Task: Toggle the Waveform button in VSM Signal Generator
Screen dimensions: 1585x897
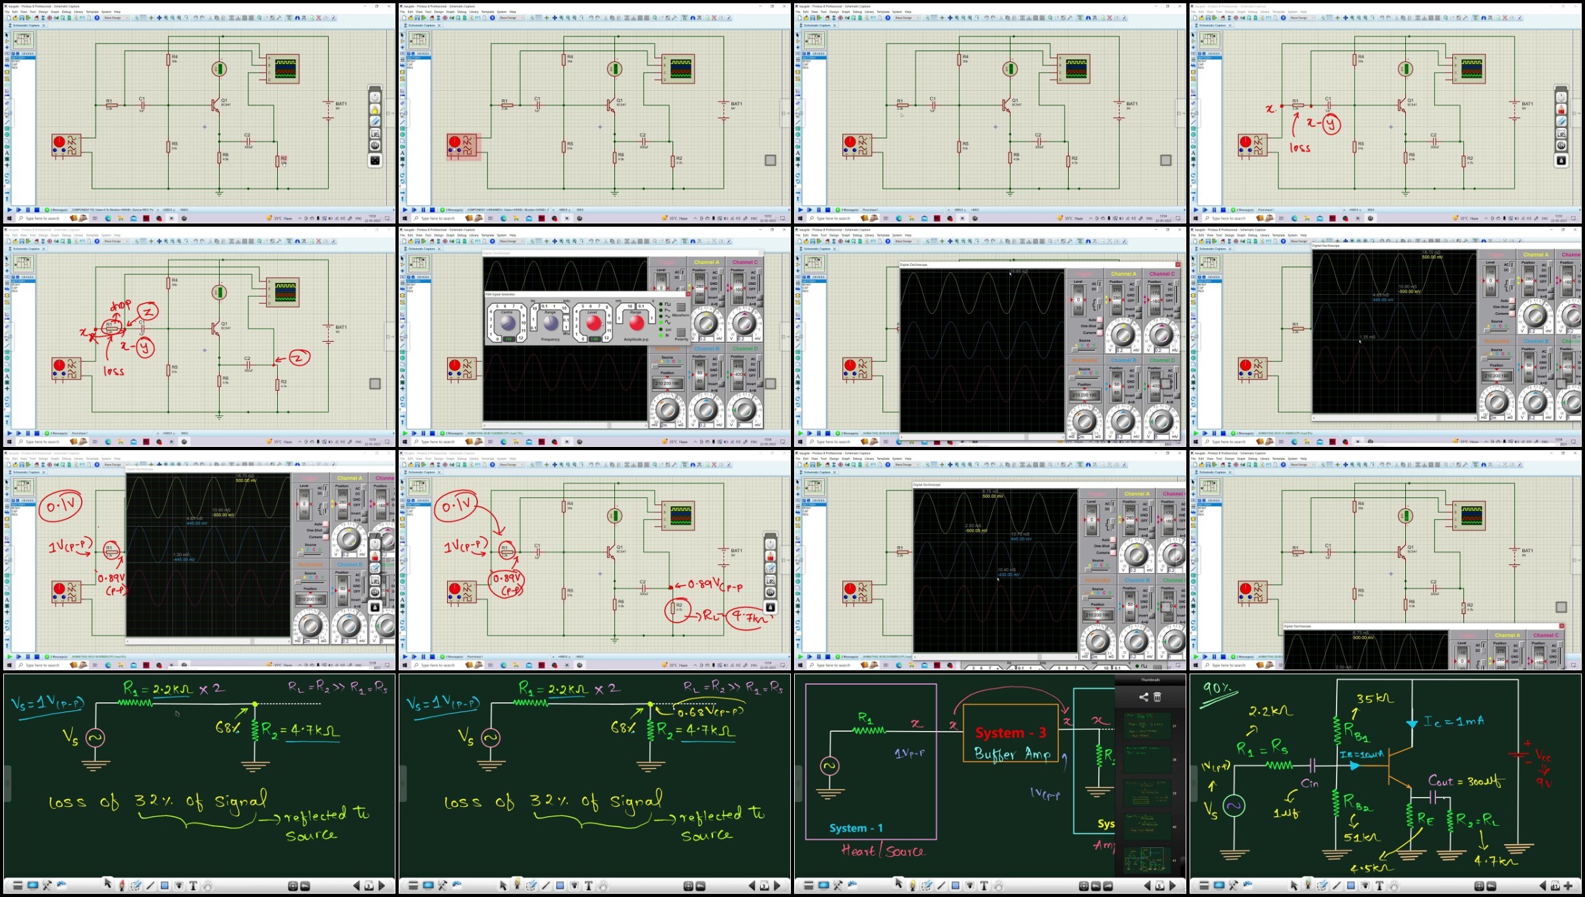Action: click(x=681, y=307)
